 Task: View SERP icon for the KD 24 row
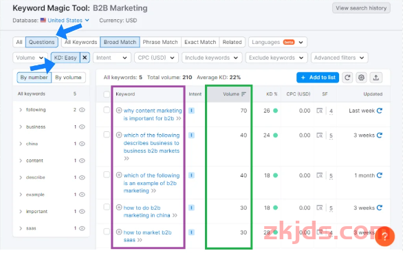(320, 135)
